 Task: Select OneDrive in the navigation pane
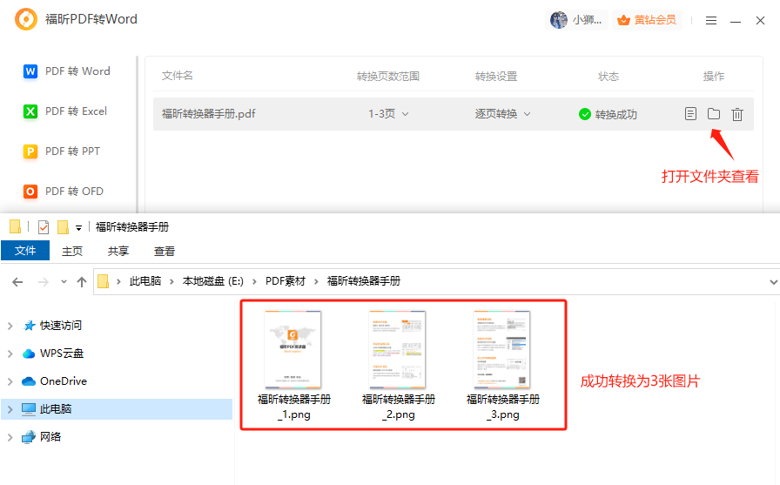pos(63,381)
